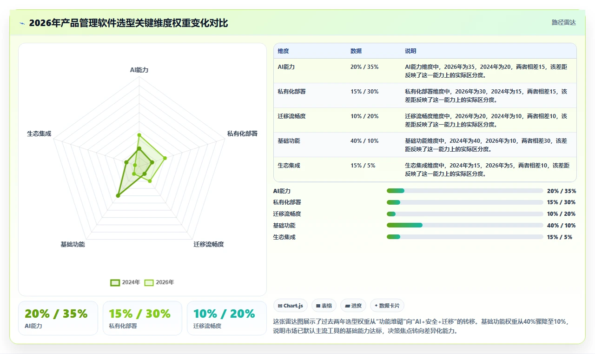Click the 生态集成 progress bar

click(465, 237)
